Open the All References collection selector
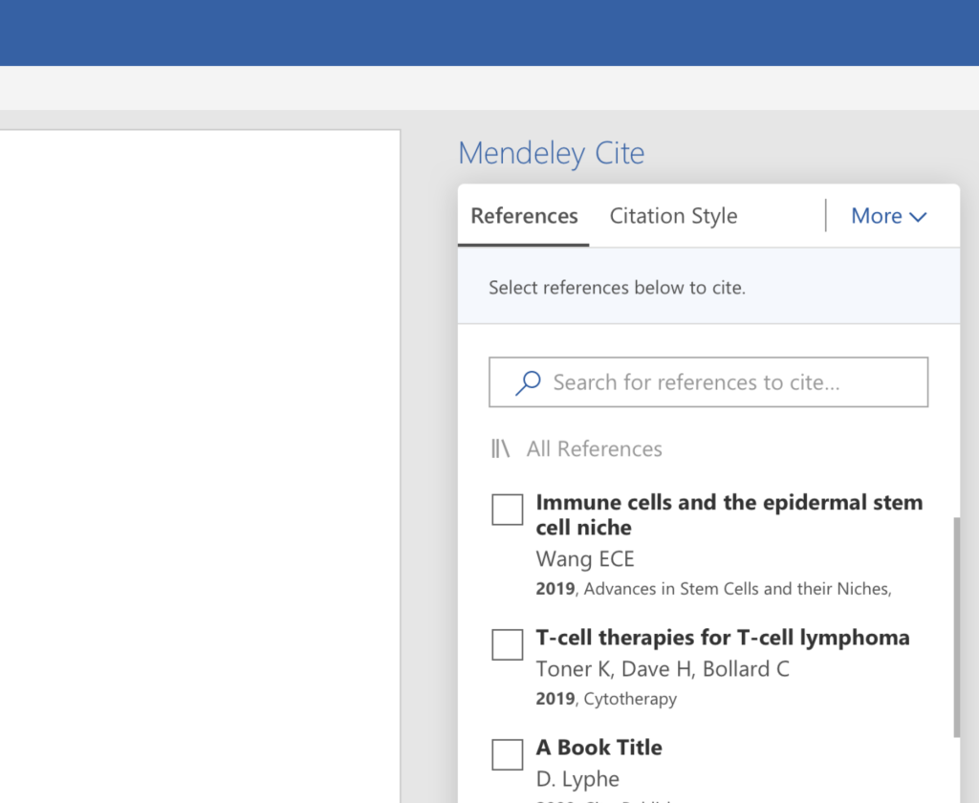The image size is (979, 803). click(x=594, y=448)
